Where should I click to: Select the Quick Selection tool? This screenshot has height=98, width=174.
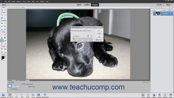[x=5, y=18]
